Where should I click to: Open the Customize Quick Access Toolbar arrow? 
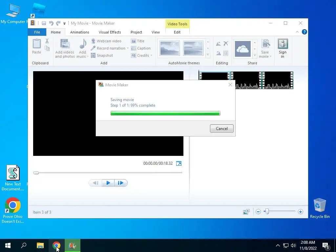point(64,23)
